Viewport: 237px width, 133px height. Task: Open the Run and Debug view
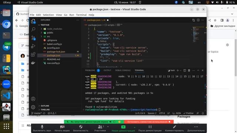33,46
